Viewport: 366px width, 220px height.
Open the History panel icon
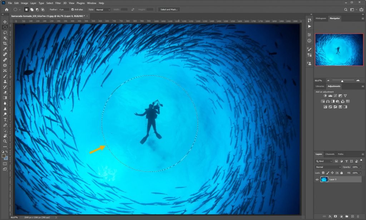[309, 20]
